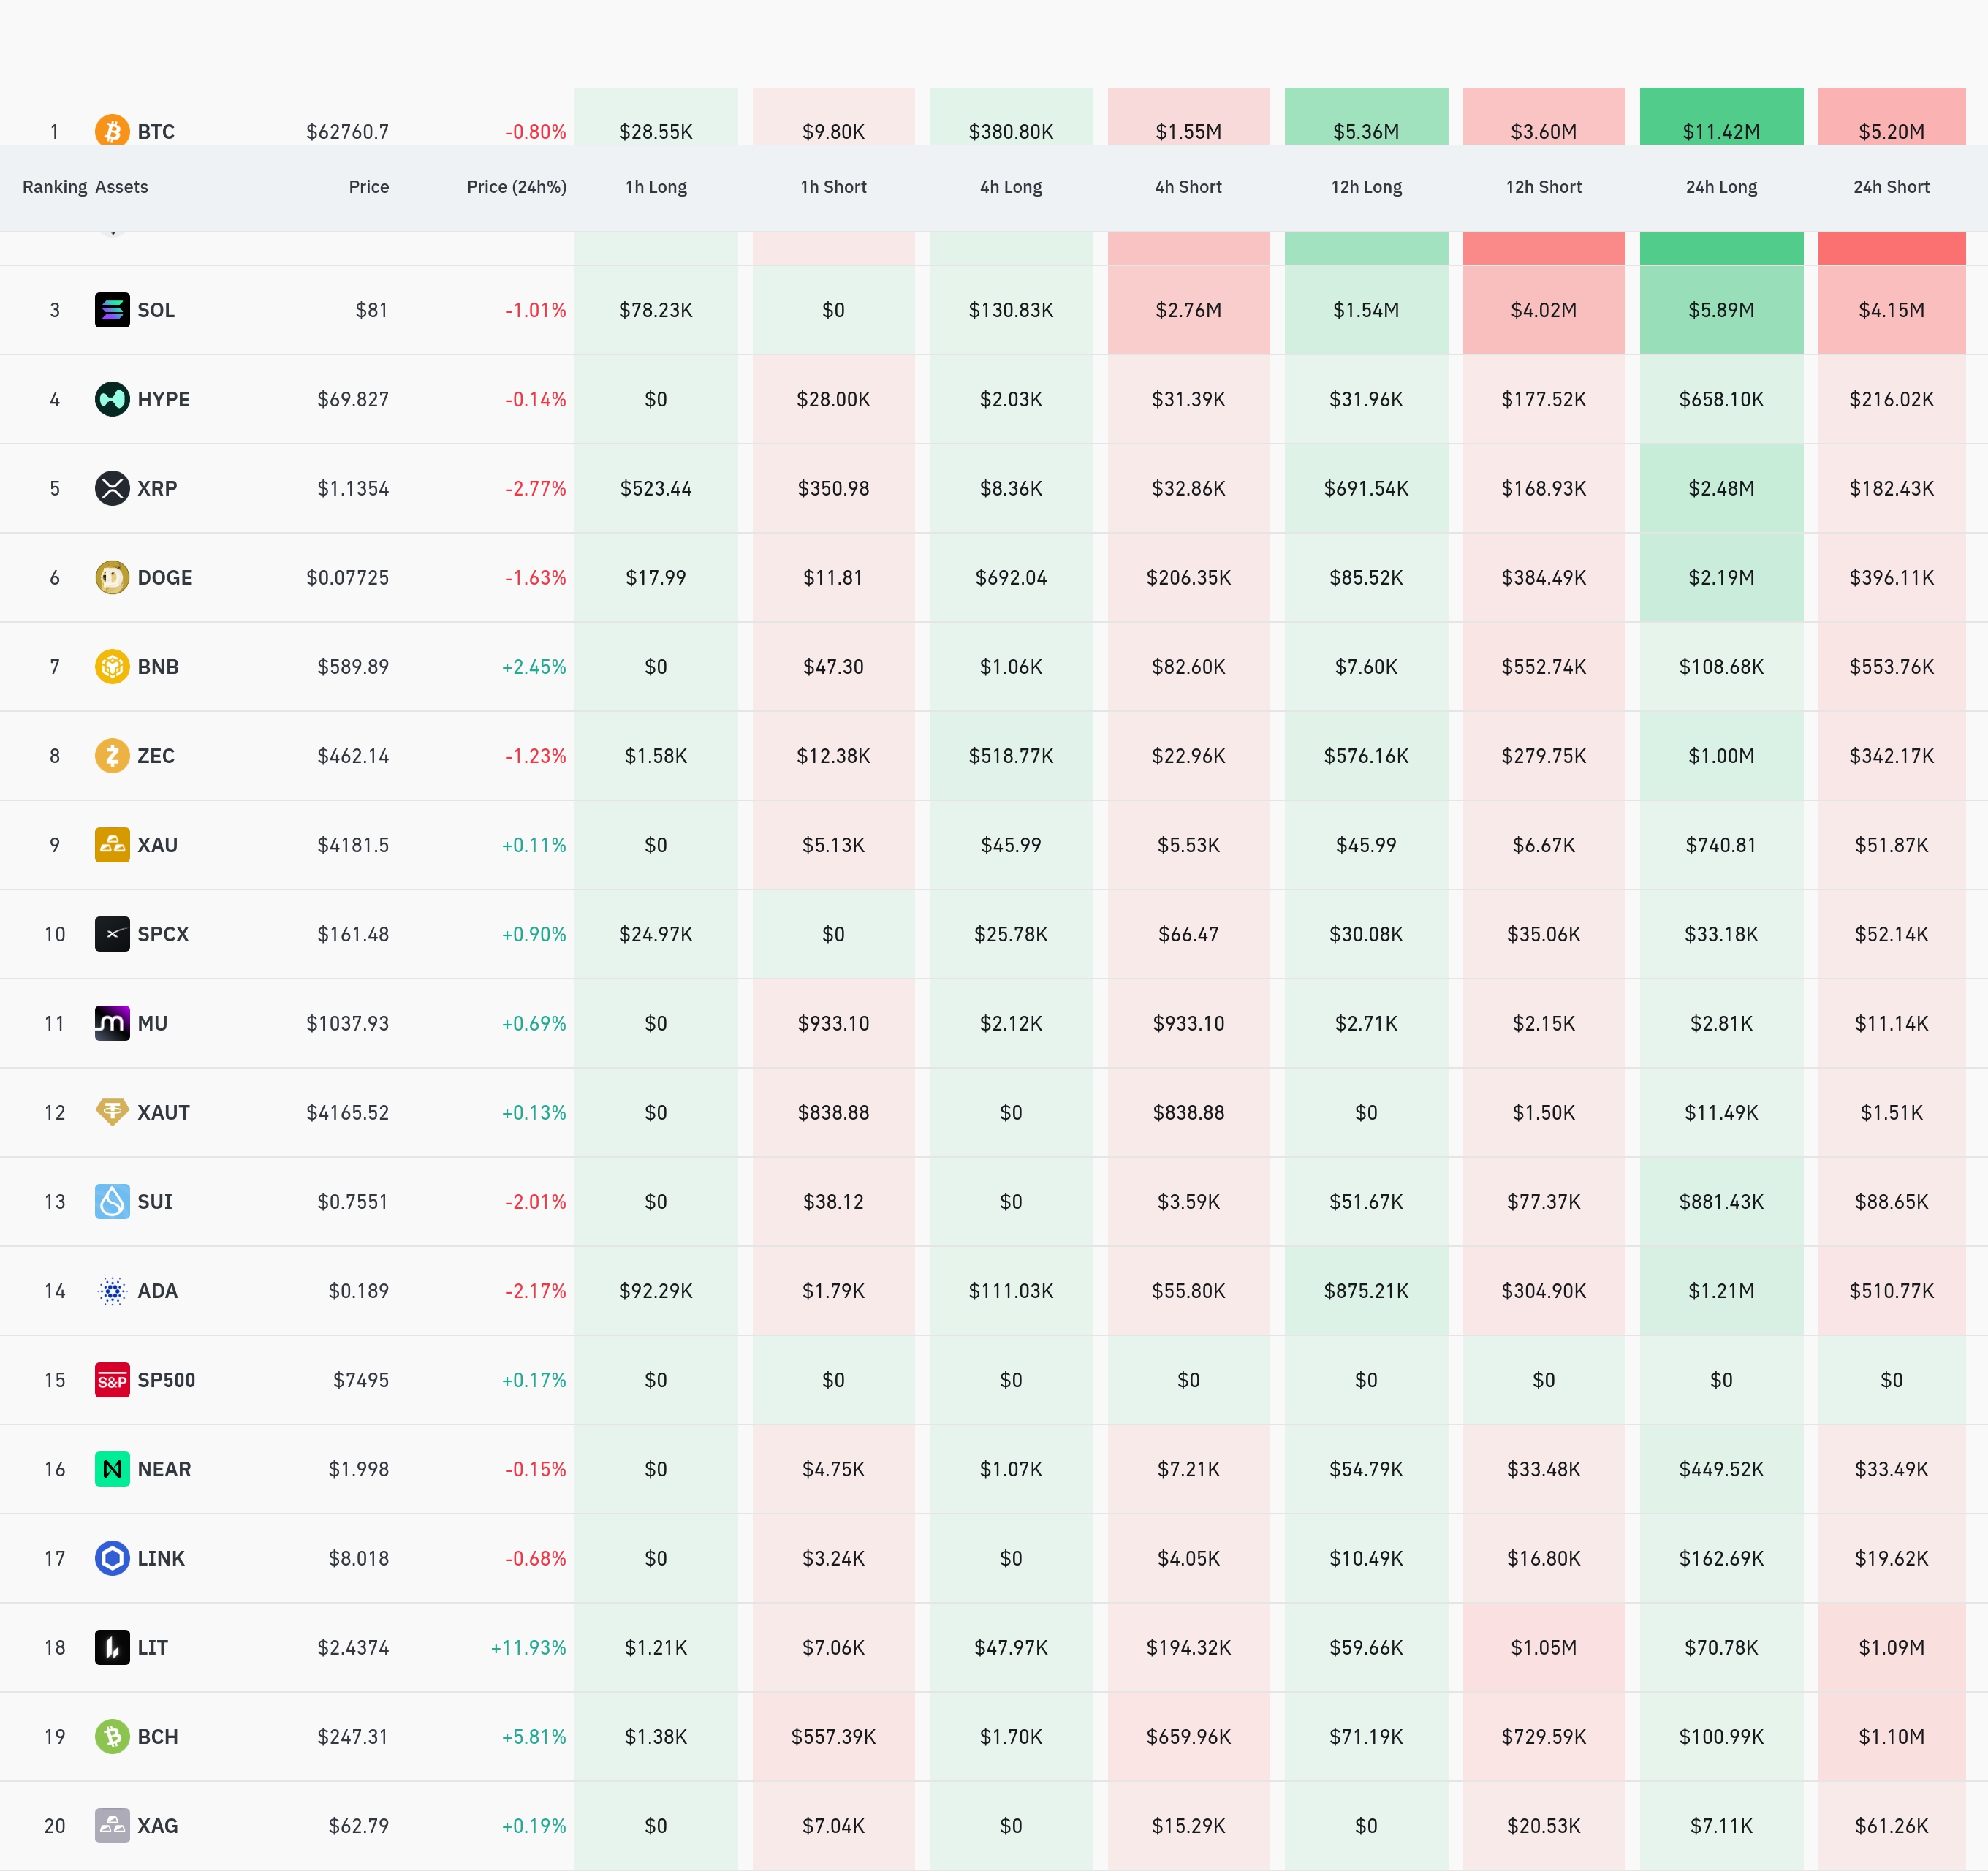Open the XAG asset name link
The image size is (1988, 1871).
click(x=158, y=1826)
